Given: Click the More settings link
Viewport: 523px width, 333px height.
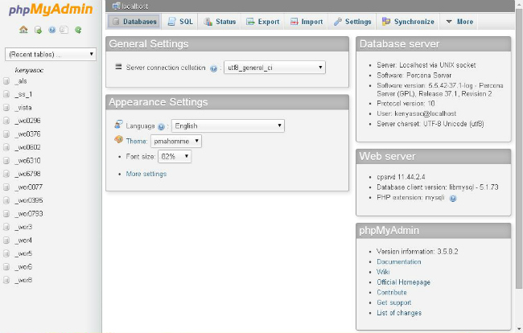Looking at the screenshot, I should (x=146, y=174).
